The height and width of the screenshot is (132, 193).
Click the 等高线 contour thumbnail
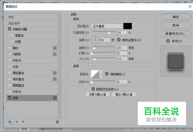click(x=95, y=74)
